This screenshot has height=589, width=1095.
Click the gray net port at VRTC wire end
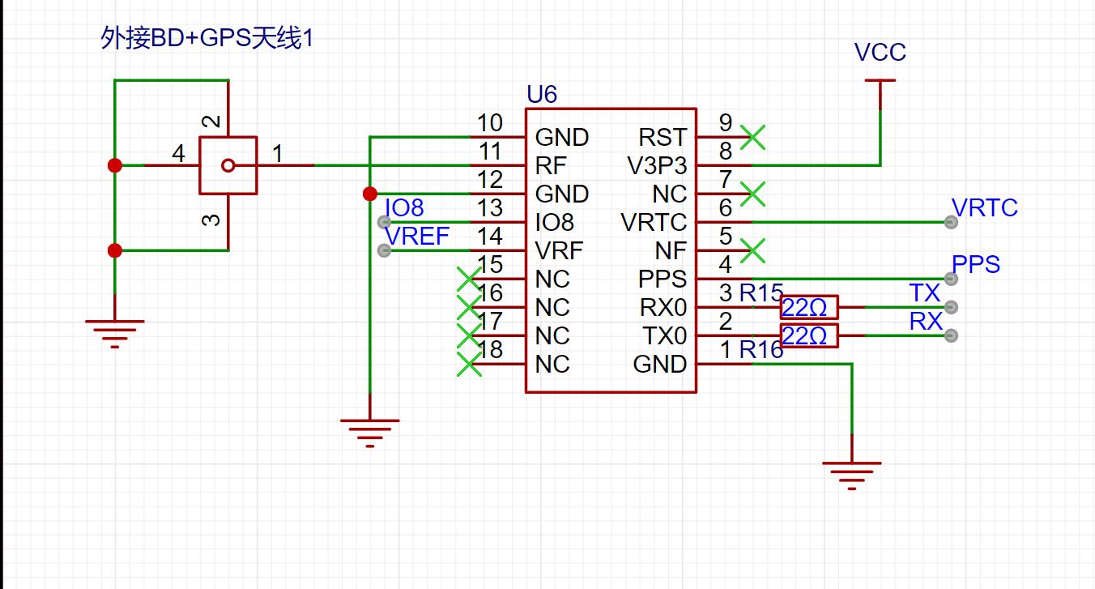[951, 222]
